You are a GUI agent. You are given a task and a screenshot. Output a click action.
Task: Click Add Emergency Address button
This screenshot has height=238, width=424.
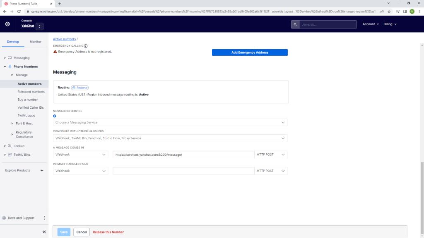pyautogui.click(x=250, y=52)
